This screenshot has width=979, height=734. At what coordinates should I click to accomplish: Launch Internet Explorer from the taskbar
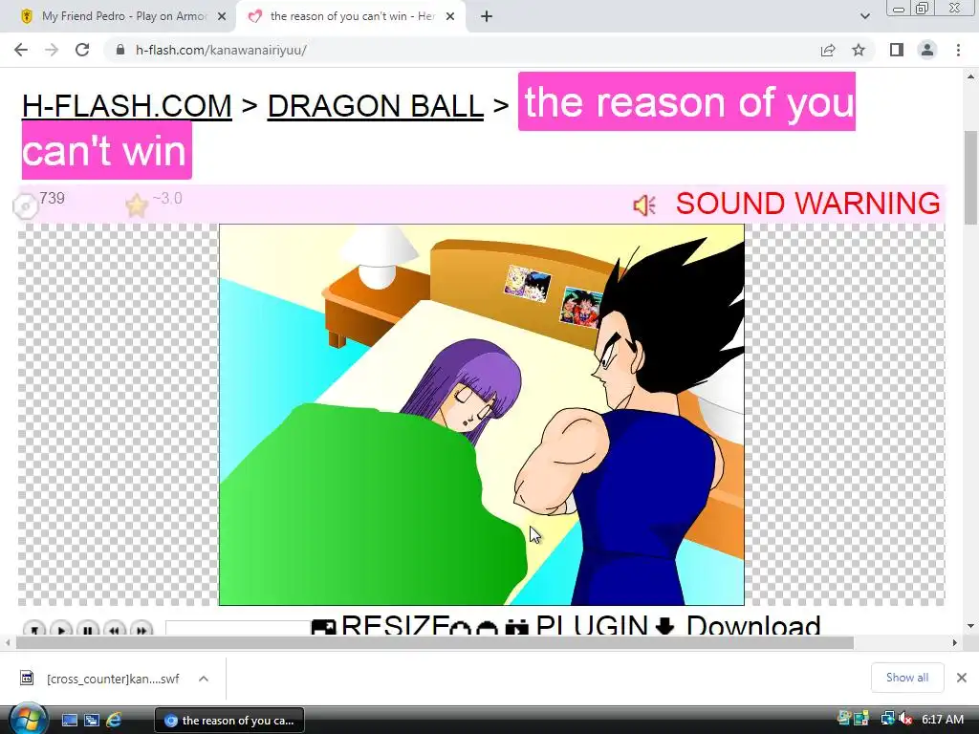(x=114, y=721)
